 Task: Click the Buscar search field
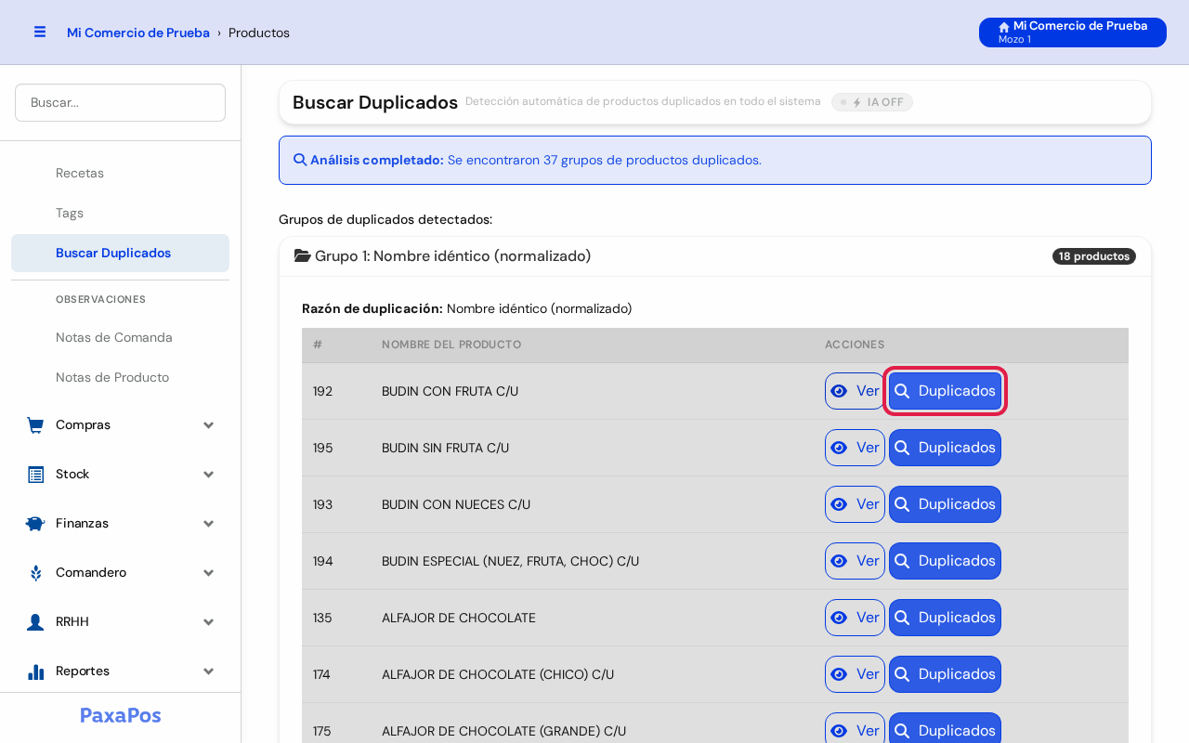click(120, 102)
